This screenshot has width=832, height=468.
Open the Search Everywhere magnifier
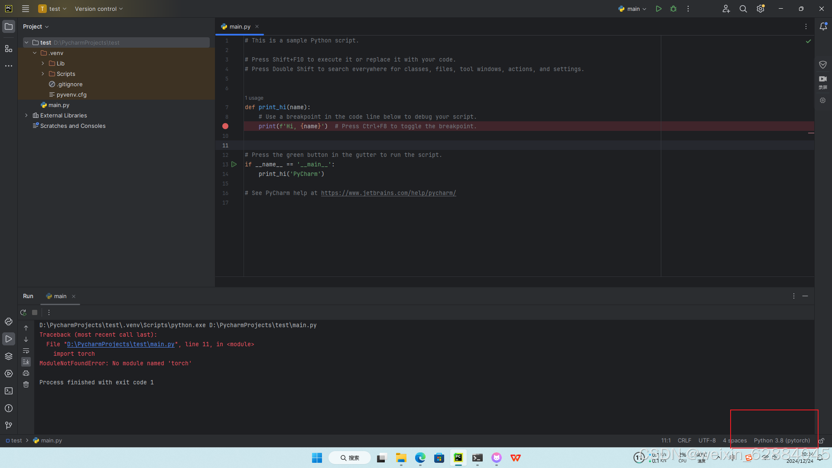pos(743,9)
